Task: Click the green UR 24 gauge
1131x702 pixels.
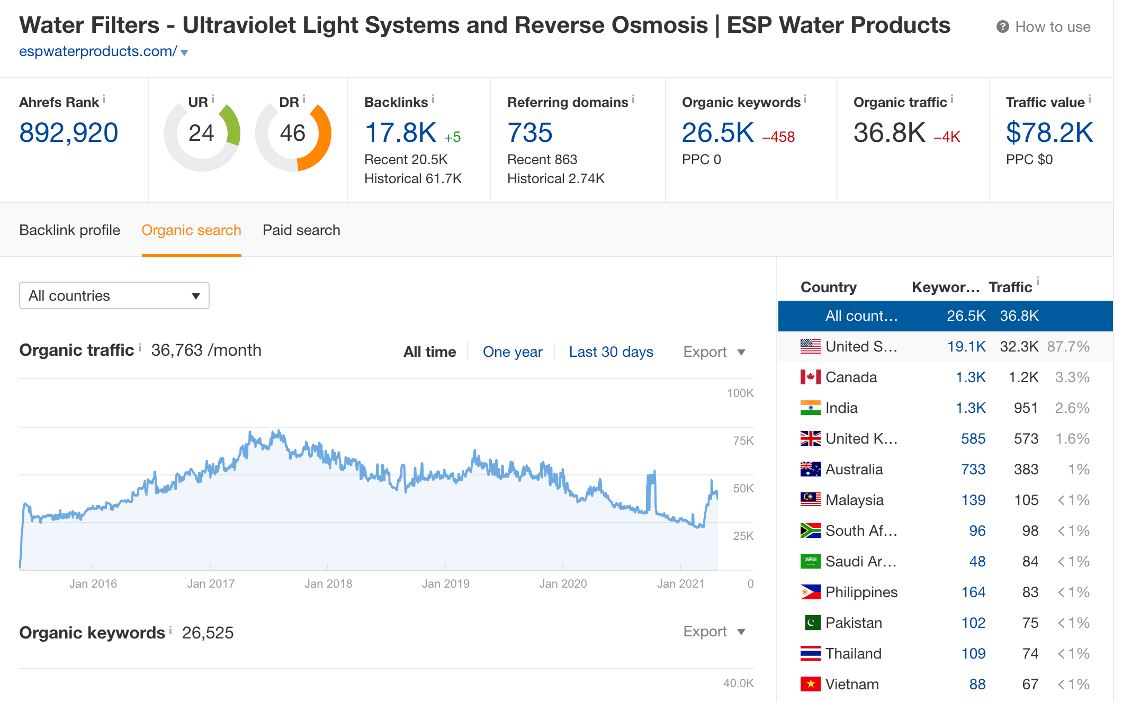Action: 202,133
